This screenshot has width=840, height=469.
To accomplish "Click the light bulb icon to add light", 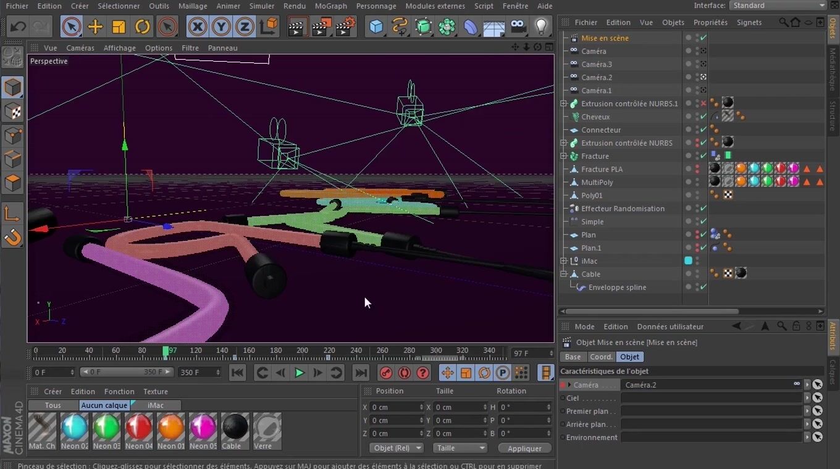I will 541,27.
